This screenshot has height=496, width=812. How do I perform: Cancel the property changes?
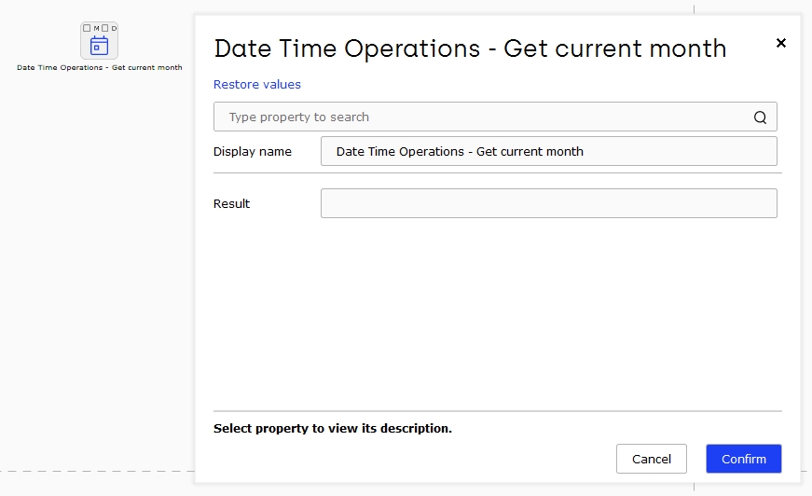pos(652,459)
